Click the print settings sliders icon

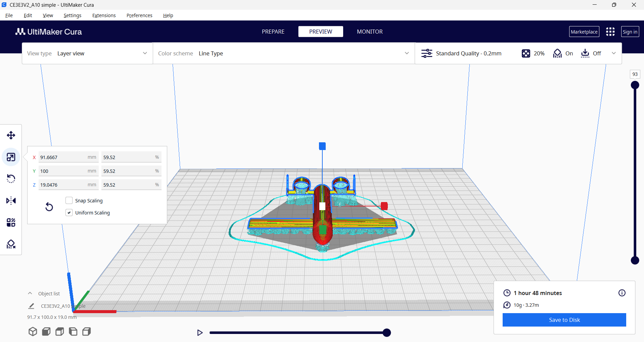click(427, 53)
